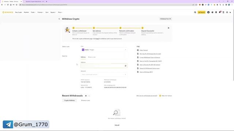
Task: Open address book icon in Address field
Action: click(x=125, y=66)
